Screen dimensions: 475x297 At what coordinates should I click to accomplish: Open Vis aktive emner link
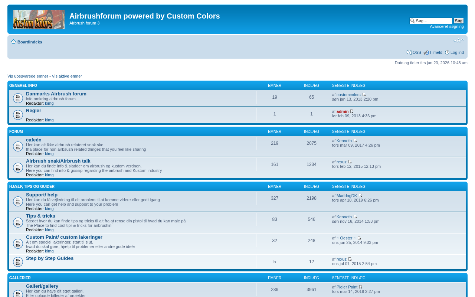(x=67, y=76)
